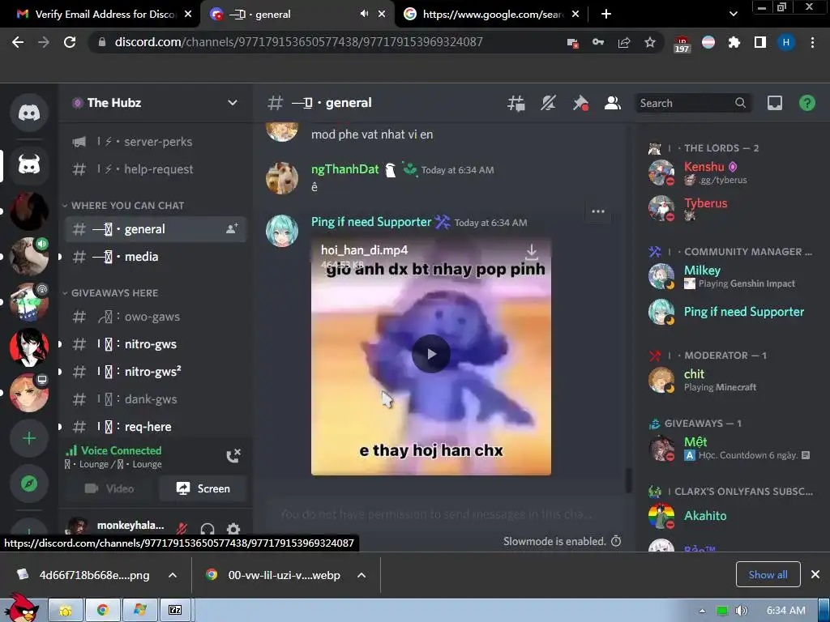This screenshot has width=830, height=622.
Task: Toggle Chrome side panel icon
Action: 760,42
